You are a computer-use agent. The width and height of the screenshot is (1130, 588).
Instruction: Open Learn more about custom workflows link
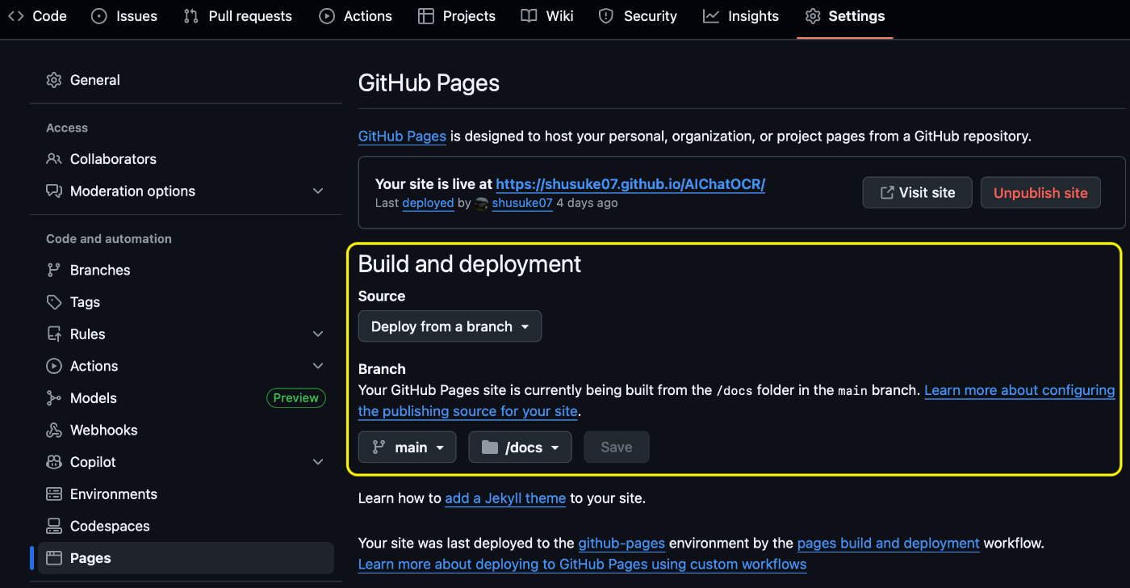tap(582, 564)
